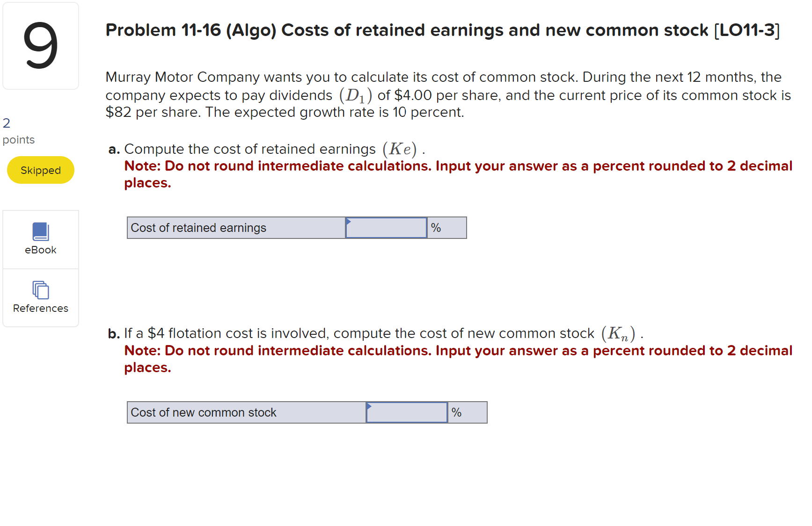Open the eBook link

coord(40,250)
